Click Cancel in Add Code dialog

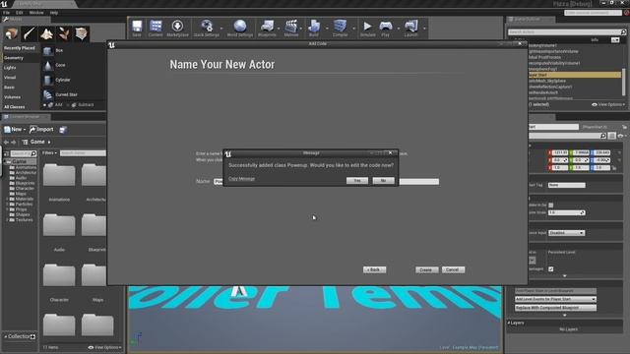tap(453, 269)
